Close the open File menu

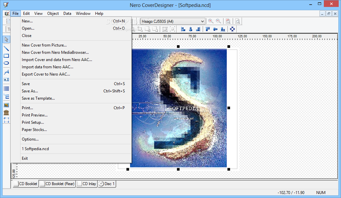pos(16,14)
